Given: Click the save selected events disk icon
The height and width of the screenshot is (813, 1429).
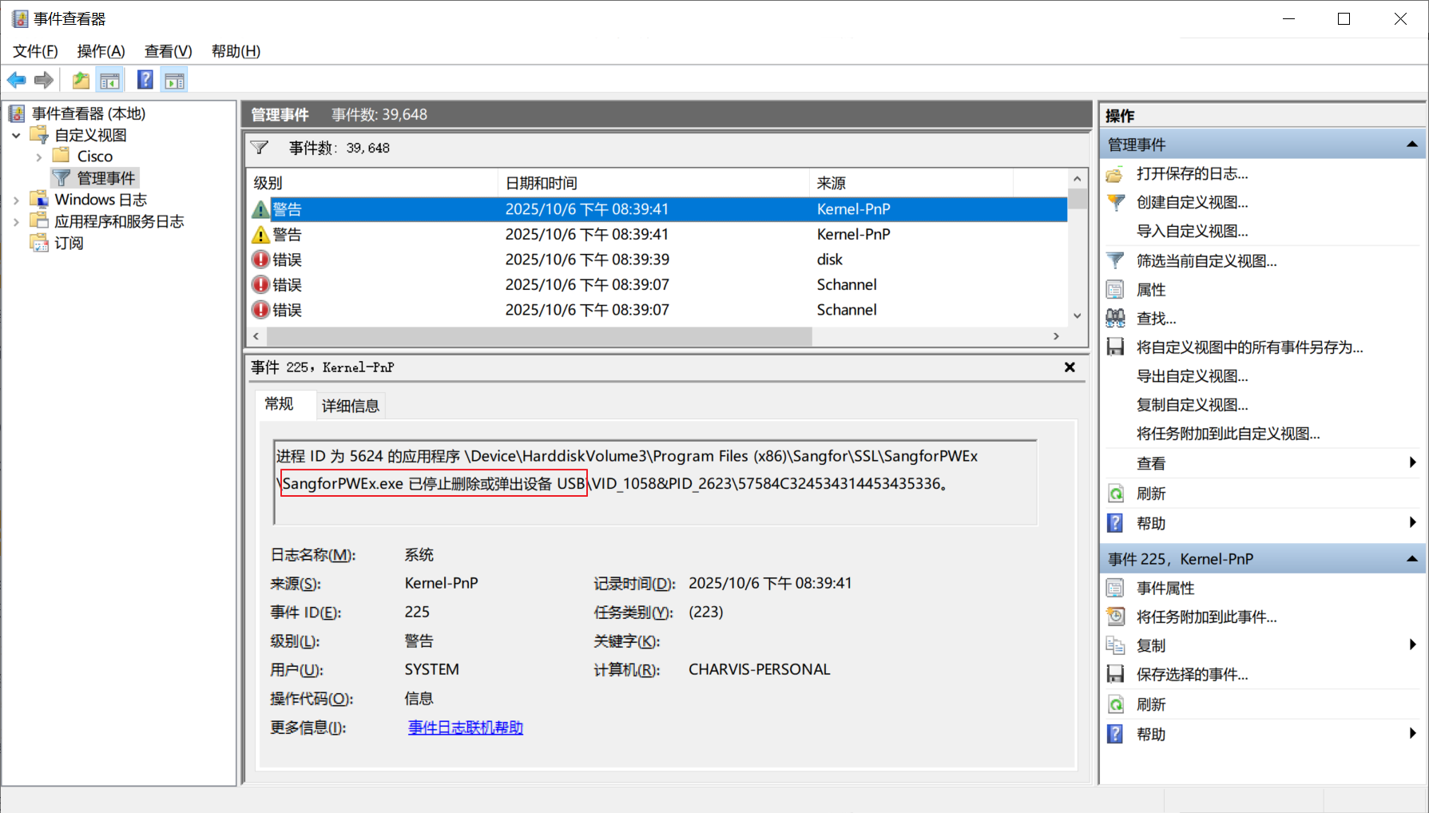Looking at the screenshot, I should coord(1115,674).
